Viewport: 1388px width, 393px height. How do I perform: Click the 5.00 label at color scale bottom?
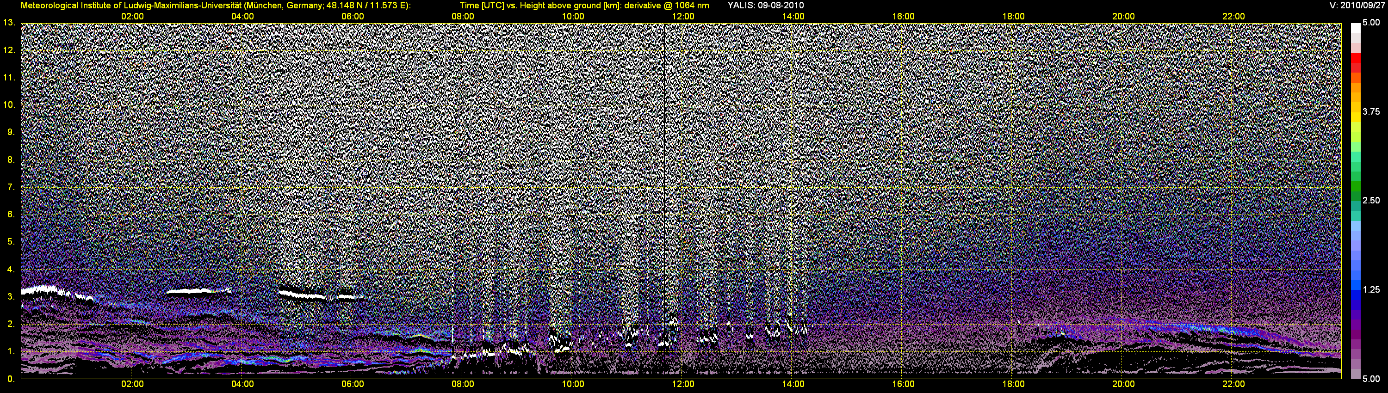click(x=1371, y=379)
